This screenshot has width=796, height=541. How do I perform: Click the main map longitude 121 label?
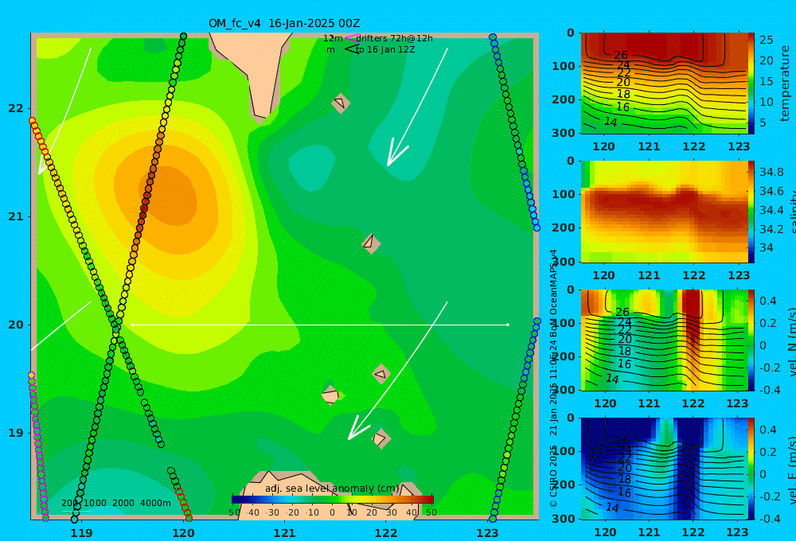coord(284,533)
